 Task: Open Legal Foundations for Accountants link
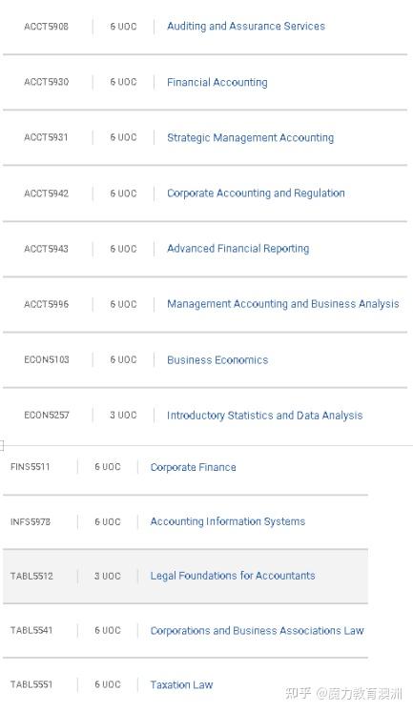point(233,576)
